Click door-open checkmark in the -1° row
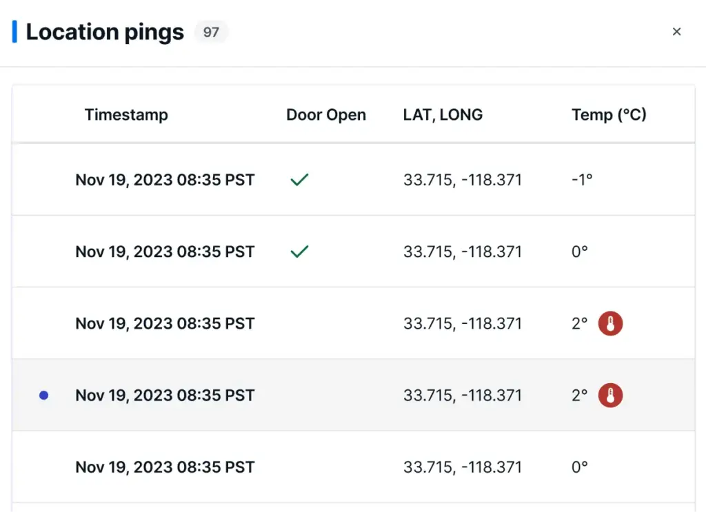Screen dimensions: 706x512 click(299, 181)
